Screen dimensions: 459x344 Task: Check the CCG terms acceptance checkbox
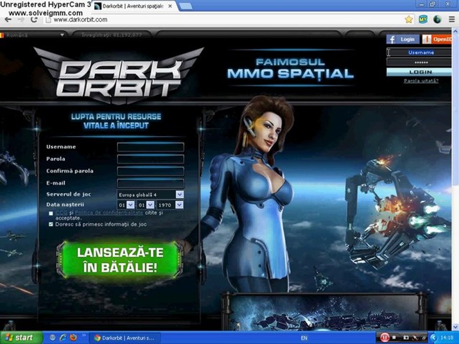51,214
